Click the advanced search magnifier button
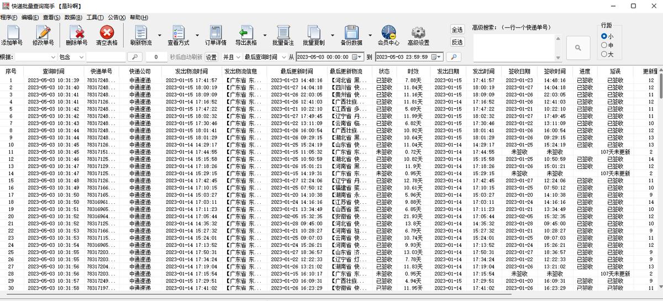This screenshot has height=301, width=663. pos(578,47)
